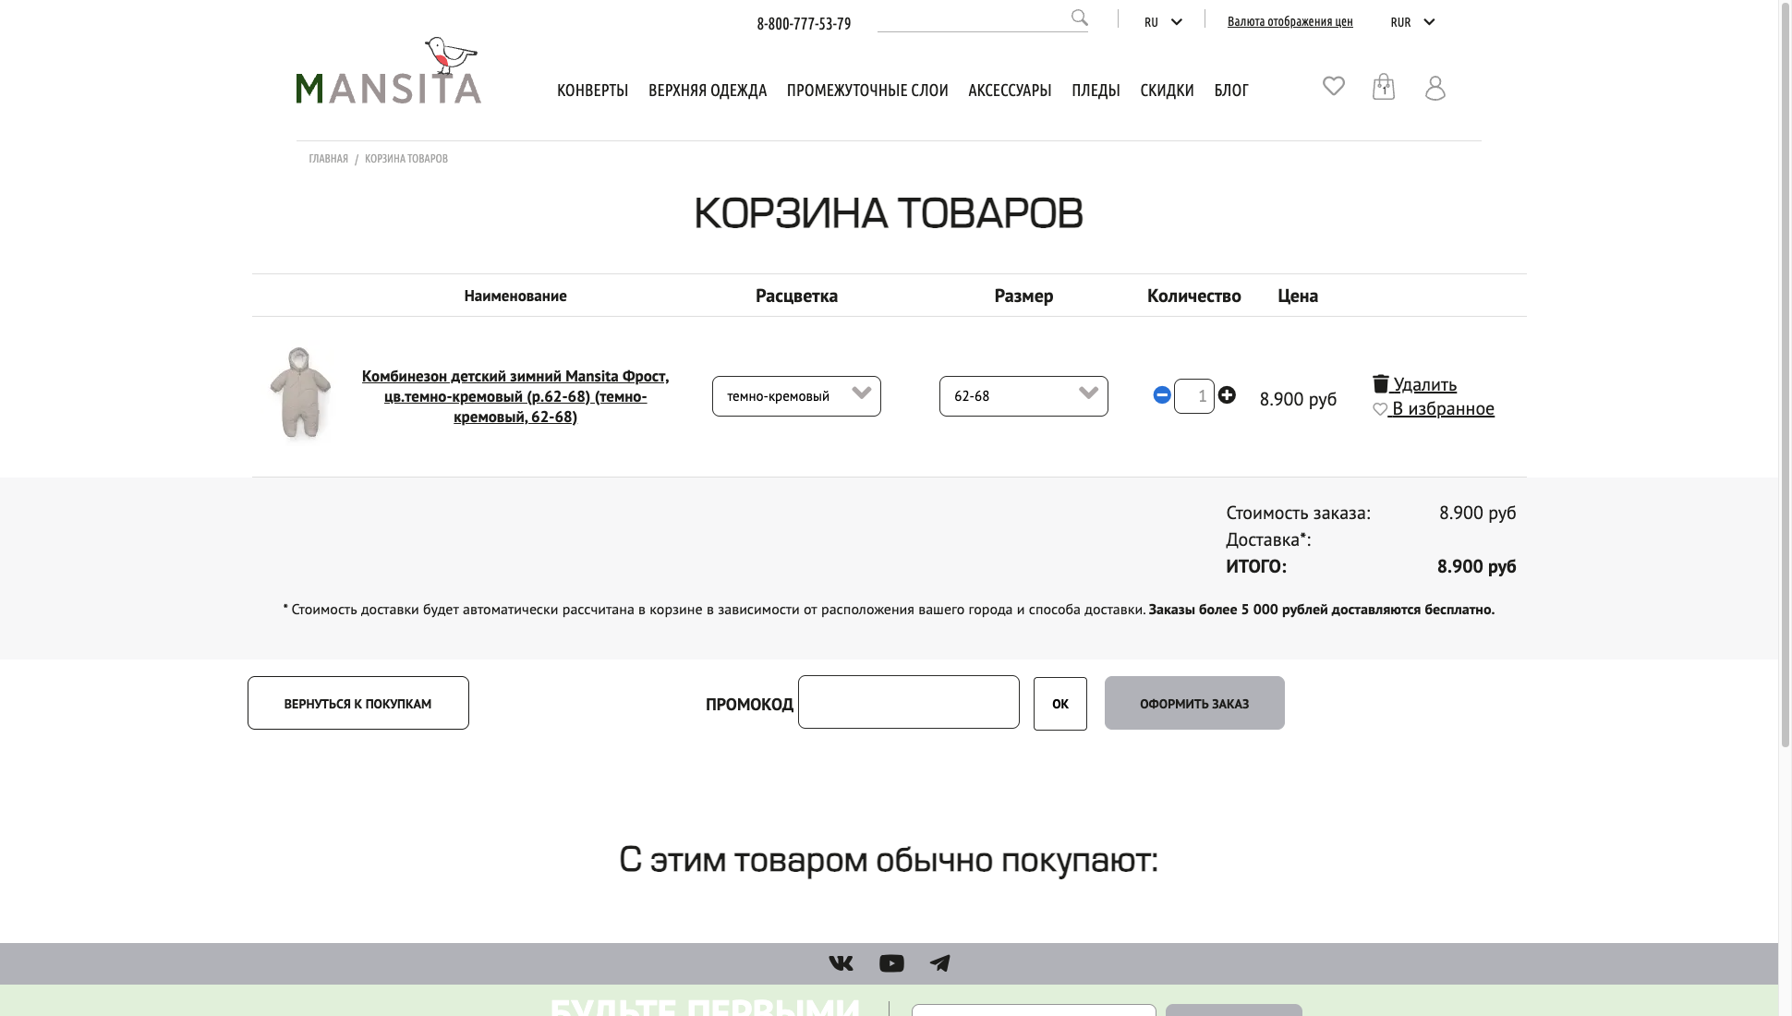The height and width of the screenshot is (1016, 1792).
Task: Decrease quantity with the blue minus icon
Action: pyautogui.click(x=1162, y=395)
